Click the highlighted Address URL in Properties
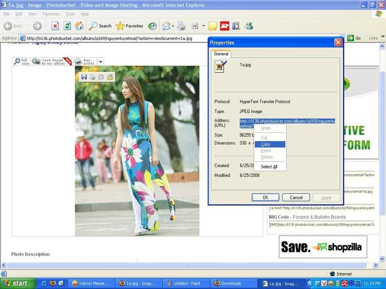This screenshot has height=289, width=386. point(287,123)
